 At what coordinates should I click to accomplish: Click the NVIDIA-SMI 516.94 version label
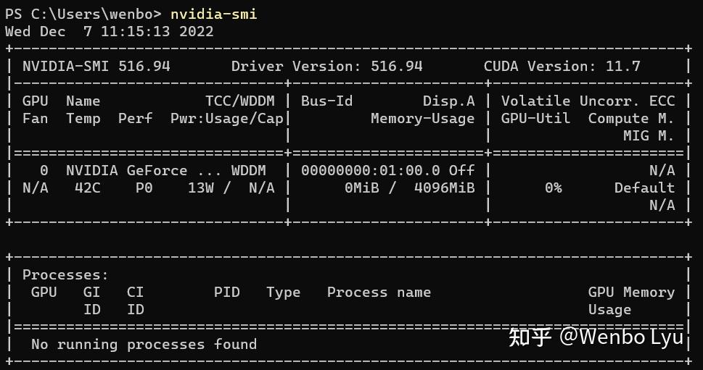click(x=96, y=66)
